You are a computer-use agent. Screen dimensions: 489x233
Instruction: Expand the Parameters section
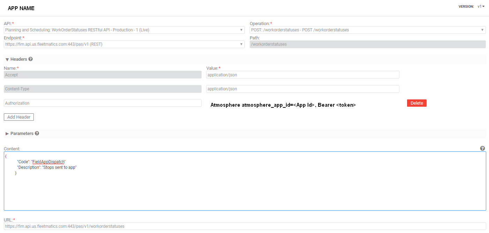7,134
